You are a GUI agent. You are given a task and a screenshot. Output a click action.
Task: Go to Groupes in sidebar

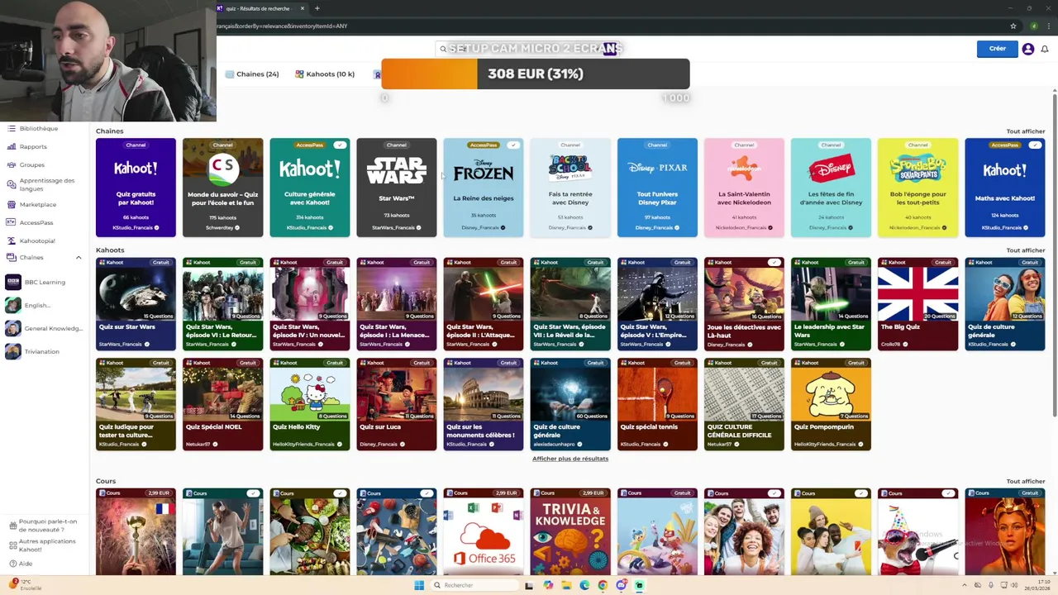point(32,164)
